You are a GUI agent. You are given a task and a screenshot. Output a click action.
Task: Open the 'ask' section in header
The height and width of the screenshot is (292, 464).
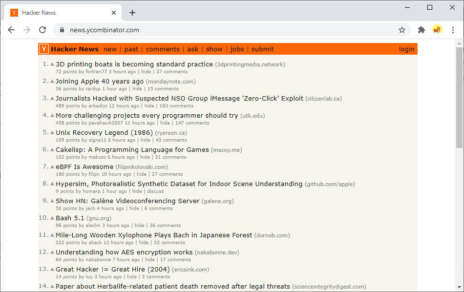192,49
